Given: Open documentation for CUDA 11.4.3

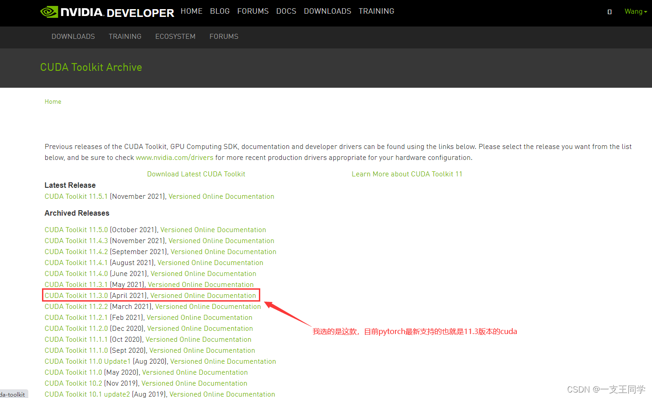Looking at the screenshot, I should 221,241.
